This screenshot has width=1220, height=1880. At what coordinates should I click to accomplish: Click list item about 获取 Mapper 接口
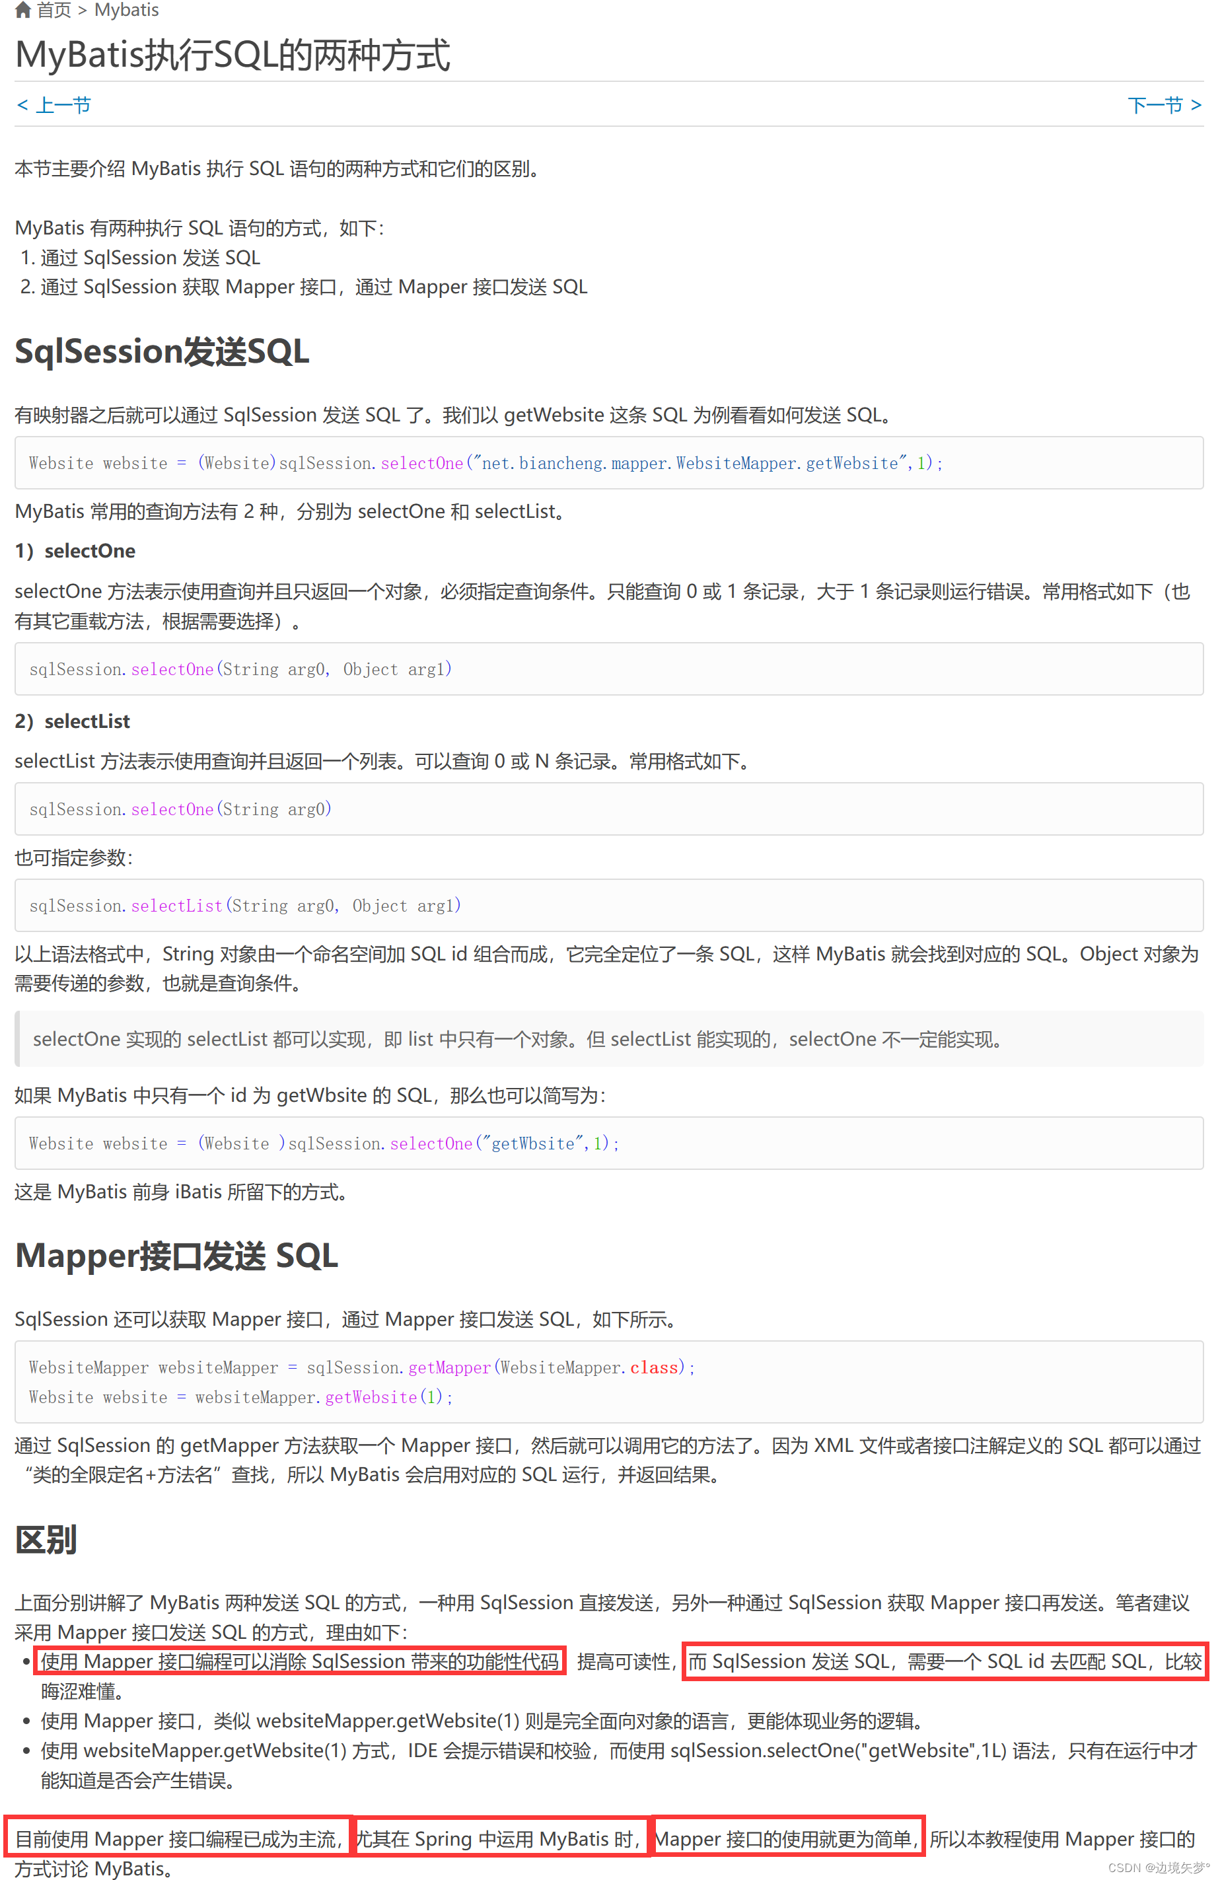tap(314, 287)
